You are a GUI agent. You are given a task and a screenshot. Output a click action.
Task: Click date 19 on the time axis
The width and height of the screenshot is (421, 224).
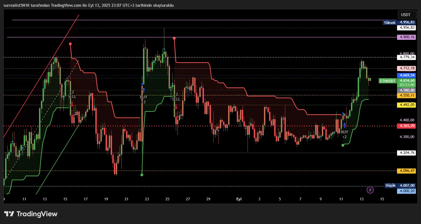(x=106, y=199)
